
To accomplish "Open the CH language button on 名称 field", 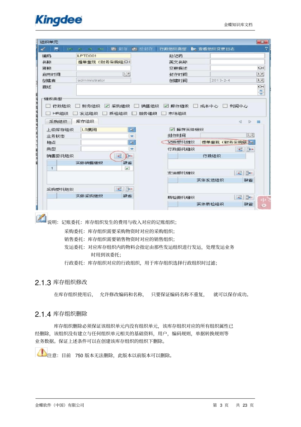I will click(x=127, y=62).
